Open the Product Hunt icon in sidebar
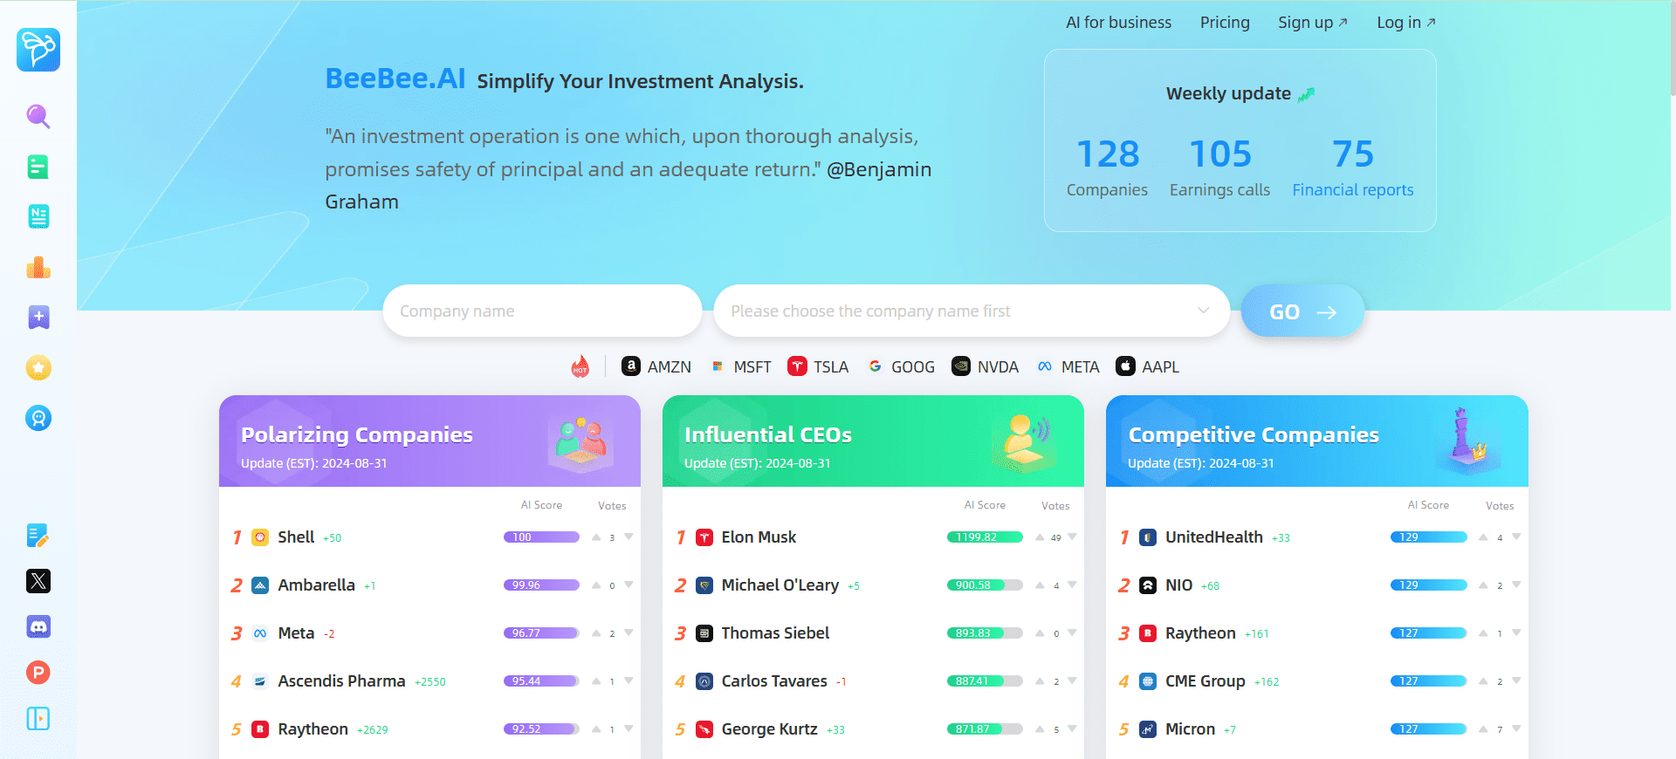The height and width of the screenshot is (759, 1676). click(x=38, y=673)
